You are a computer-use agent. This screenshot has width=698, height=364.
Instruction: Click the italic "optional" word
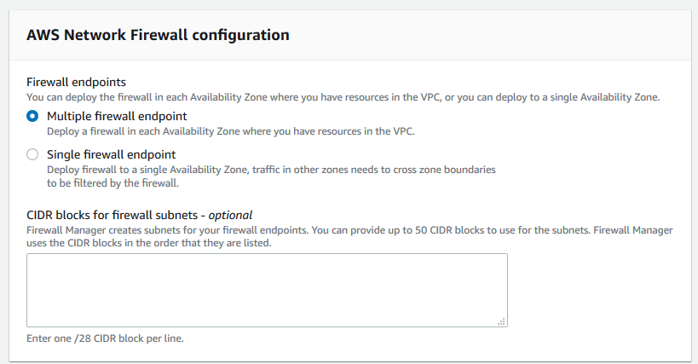pyautogui.click(x=232, y=215)
